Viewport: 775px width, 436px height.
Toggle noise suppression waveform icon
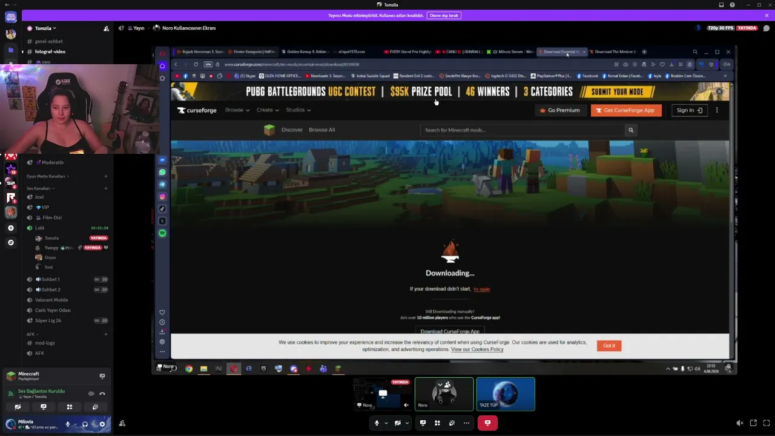coord(91,394)
